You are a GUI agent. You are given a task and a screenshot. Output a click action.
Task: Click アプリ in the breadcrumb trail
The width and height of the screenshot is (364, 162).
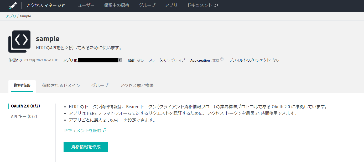click(11, 16)
